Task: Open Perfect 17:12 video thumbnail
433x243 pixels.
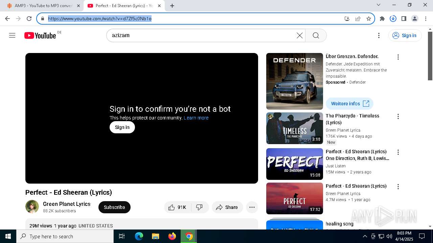Action: [x=295, y=198]
